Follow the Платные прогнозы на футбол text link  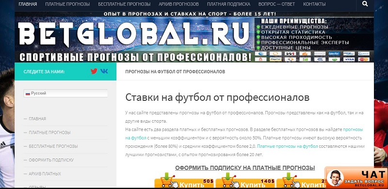click(x=288, y=146)
